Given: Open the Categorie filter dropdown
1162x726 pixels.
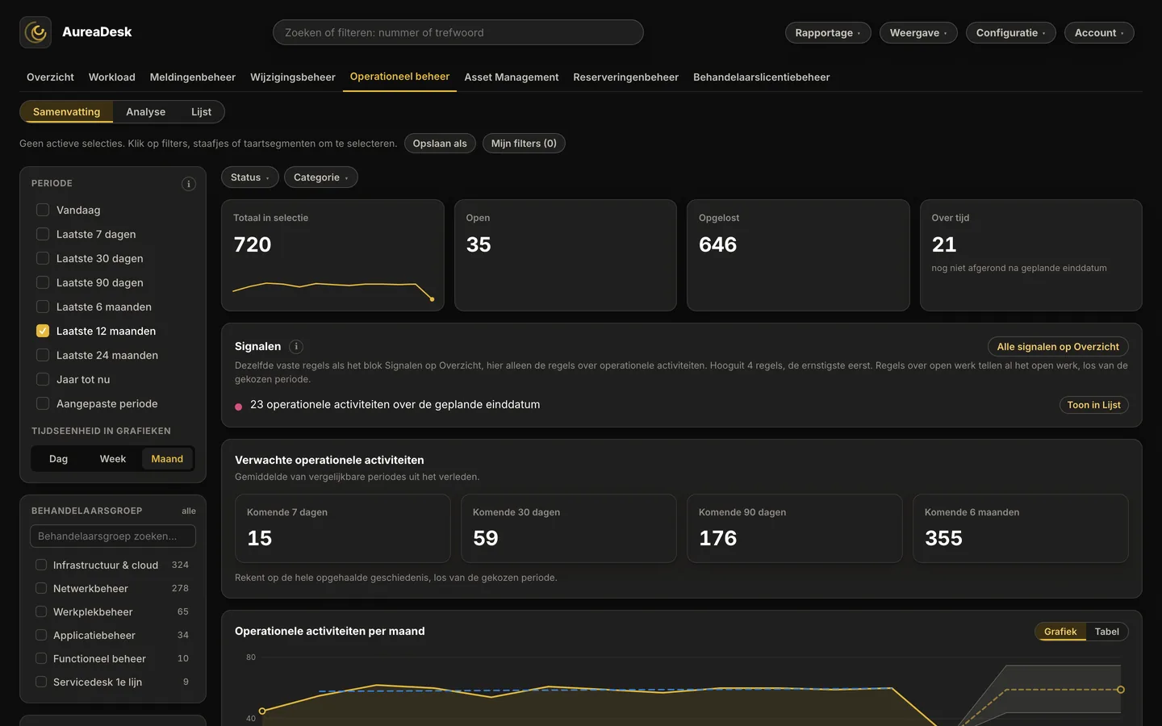Looking at the screenshot, I should click(x=321, y=177).
